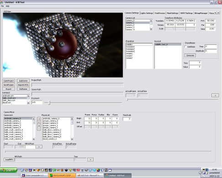Image resolution: width=222 pixels, height=178 pixels.
Task: Click the add-to-playlist arrow button
Action: [39, 119]
